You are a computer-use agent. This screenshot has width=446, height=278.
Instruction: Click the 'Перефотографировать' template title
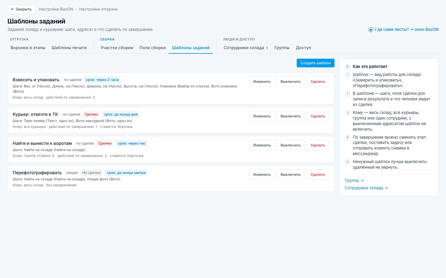(x=37, y=173)
